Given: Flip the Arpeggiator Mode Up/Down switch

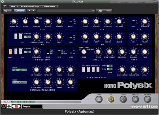Looking at the screenshot, I should pyautogui.click(x=59, y=52).
